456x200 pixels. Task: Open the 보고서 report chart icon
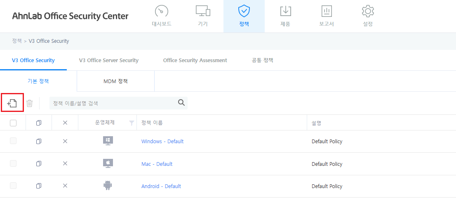pyautogui.click(x=327, y=11)
